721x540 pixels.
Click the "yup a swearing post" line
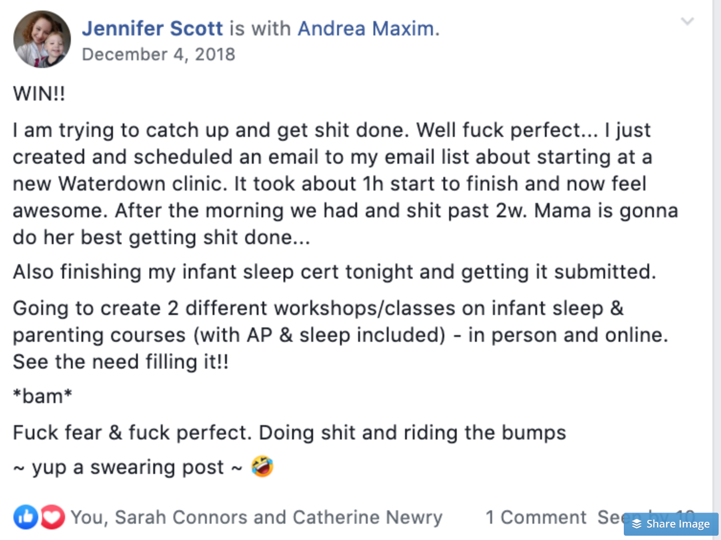click(128, 467)
